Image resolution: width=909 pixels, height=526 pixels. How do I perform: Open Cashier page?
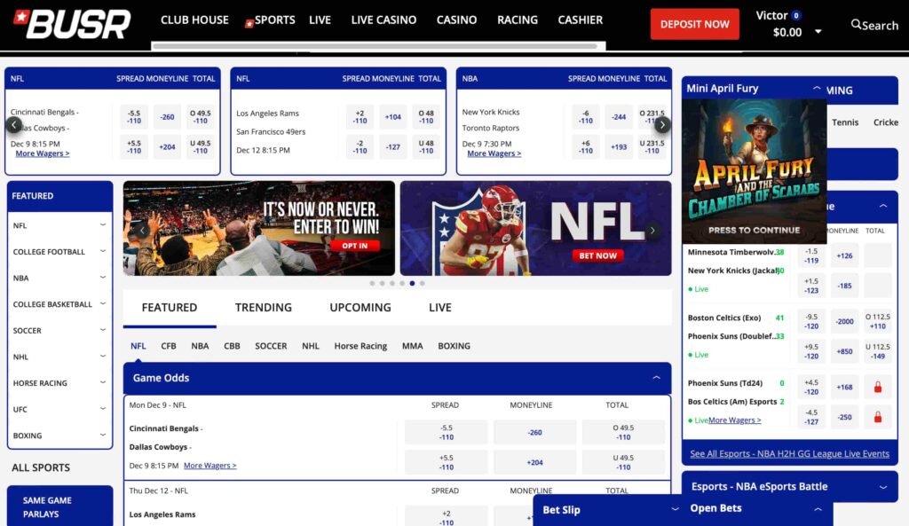coord(581,20)
